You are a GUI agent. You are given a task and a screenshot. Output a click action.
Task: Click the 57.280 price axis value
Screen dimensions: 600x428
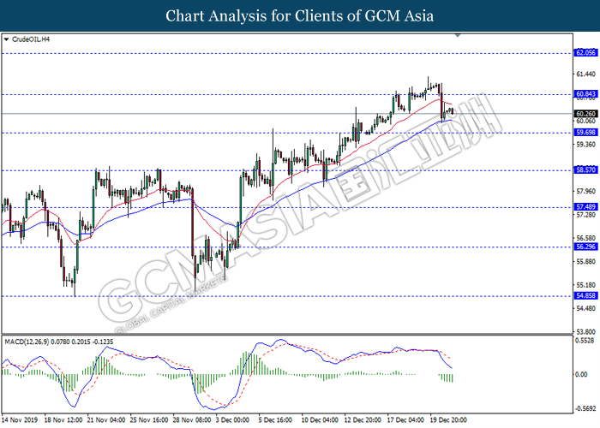pyautogui.click(x=585, y=215)
